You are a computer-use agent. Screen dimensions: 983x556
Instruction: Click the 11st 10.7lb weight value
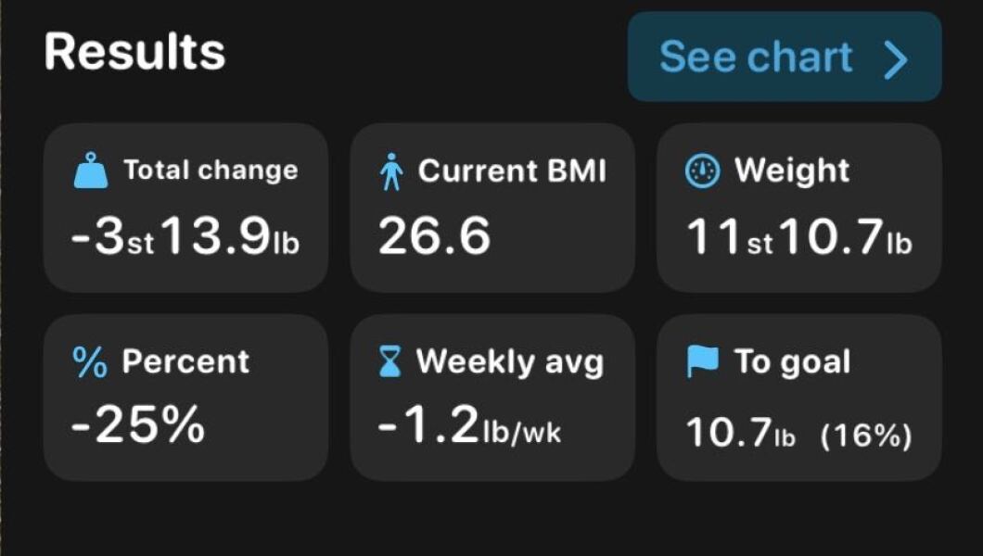(x=798, y=238)
